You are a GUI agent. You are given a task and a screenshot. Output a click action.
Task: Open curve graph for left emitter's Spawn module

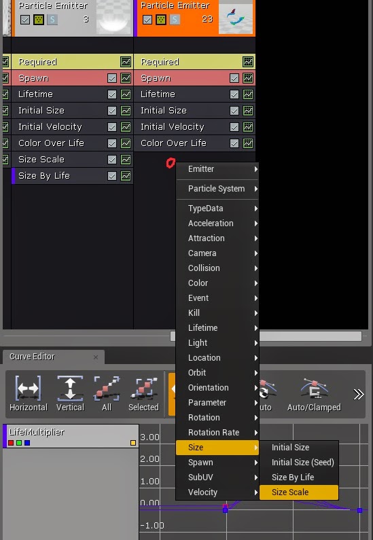[x=126, y=78]
